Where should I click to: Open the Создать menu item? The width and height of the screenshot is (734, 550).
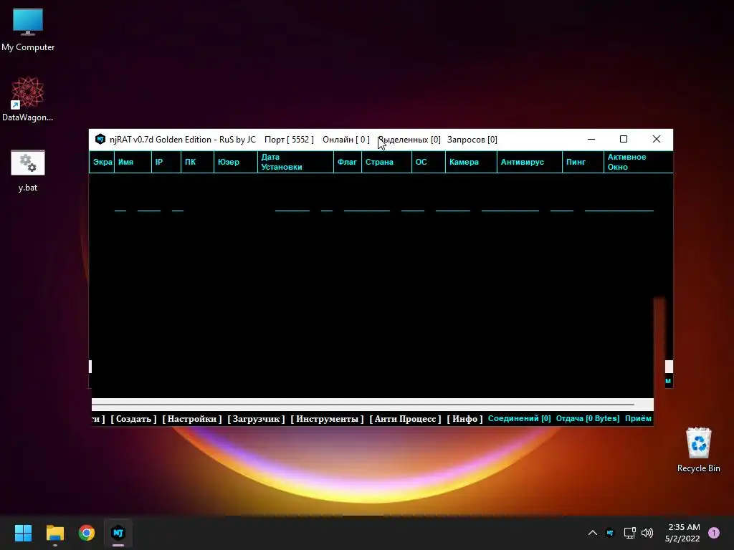click(133, 418)
